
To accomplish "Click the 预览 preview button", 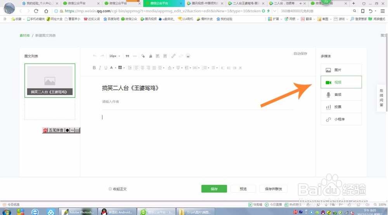I will [243, 189].
